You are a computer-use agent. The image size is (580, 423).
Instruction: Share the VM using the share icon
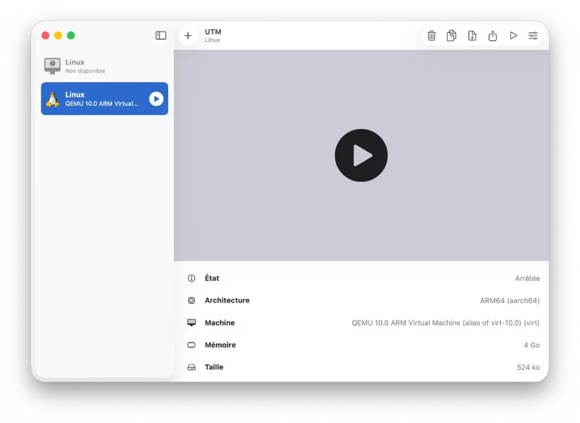tap(492, 36)
